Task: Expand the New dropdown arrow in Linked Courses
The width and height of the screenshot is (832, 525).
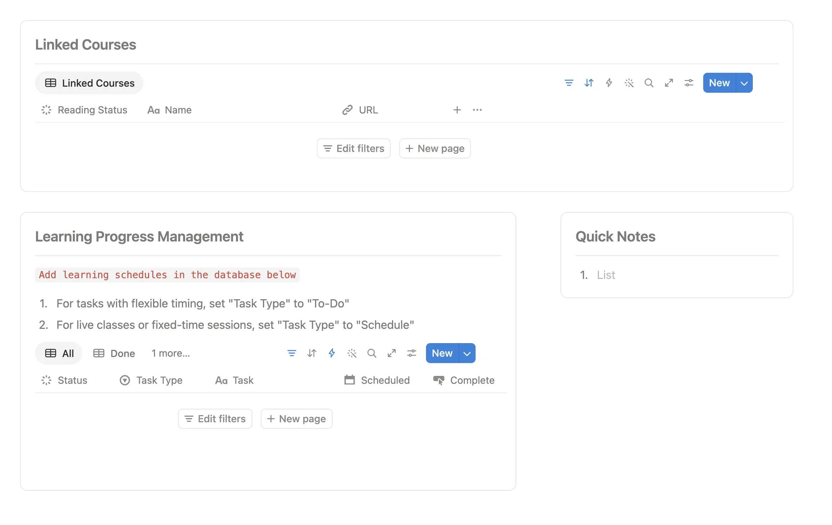Action: 744,83
